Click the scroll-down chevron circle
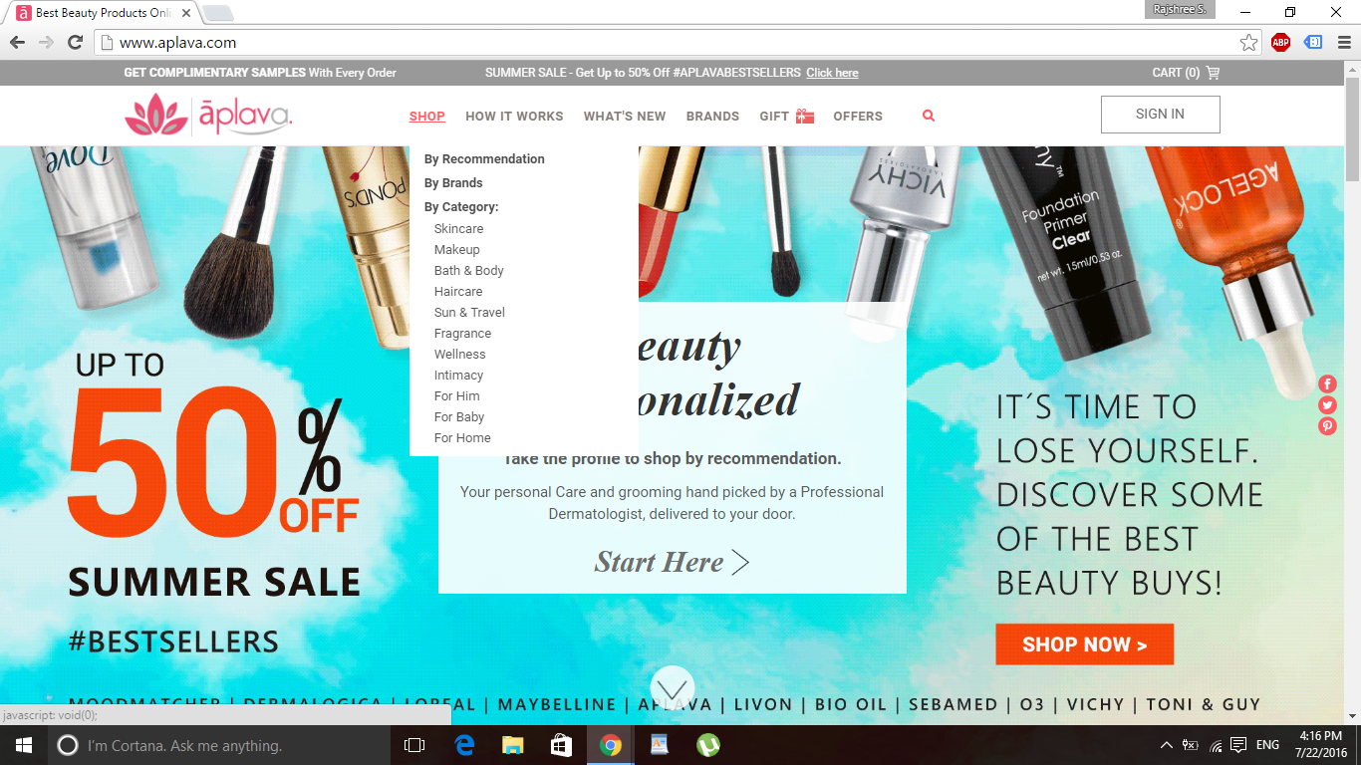The image size is (1361, 765). coord(673,688)
